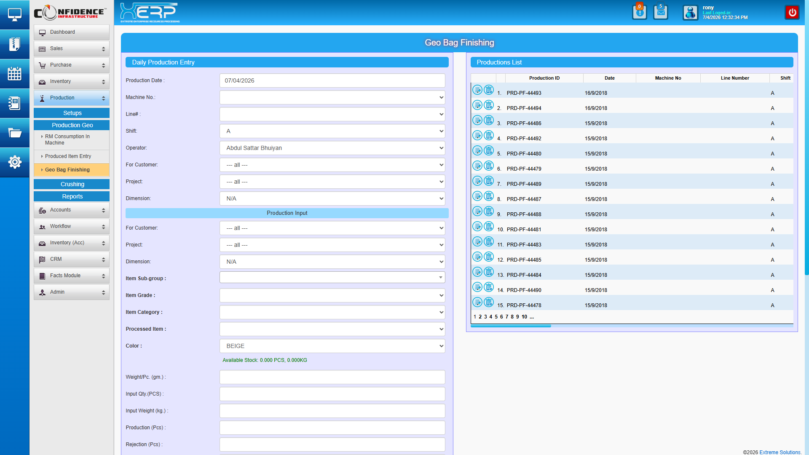Open the settings gear in the sidebar
This screenshot has height=455, width=809.
pyautogui.click(x=15, y=162)
